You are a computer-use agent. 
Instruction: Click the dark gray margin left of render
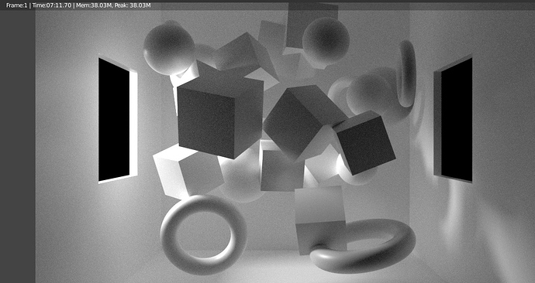(x=18, y=146)
